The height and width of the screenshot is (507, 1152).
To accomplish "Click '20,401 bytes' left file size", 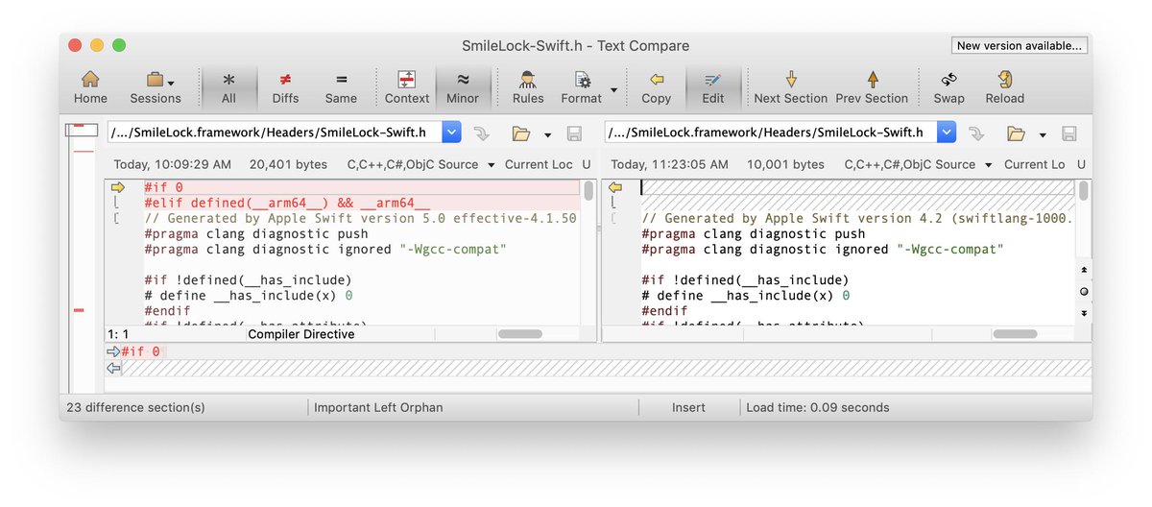I will tap(288, 164).
